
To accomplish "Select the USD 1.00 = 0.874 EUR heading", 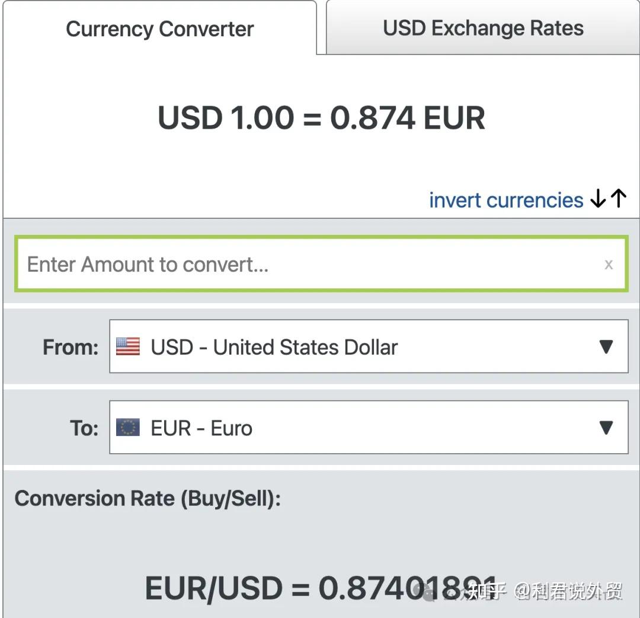I will 321,117.
